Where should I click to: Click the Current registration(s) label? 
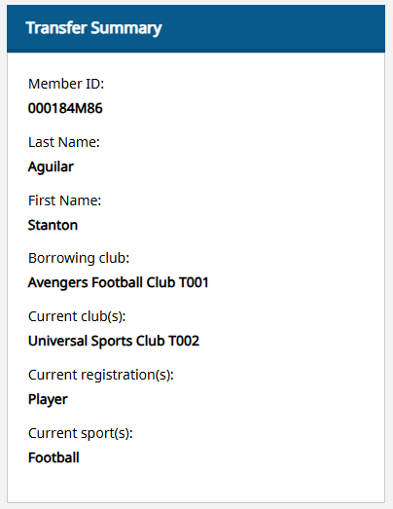101,375
